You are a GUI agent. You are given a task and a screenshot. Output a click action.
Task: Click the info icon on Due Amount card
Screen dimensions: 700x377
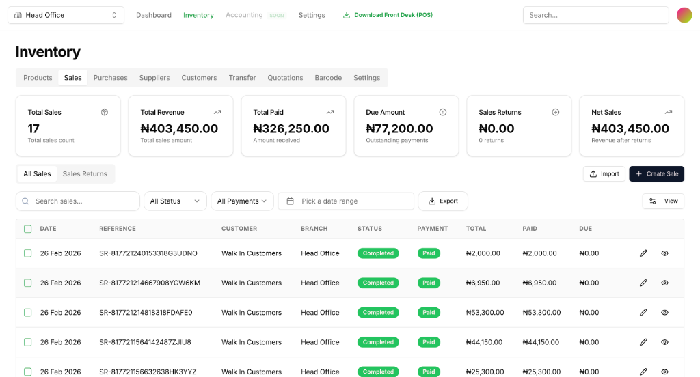[x=443, y=112]
